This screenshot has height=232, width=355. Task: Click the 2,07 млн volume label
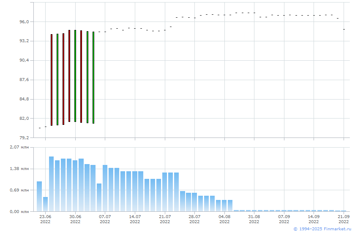19,147
